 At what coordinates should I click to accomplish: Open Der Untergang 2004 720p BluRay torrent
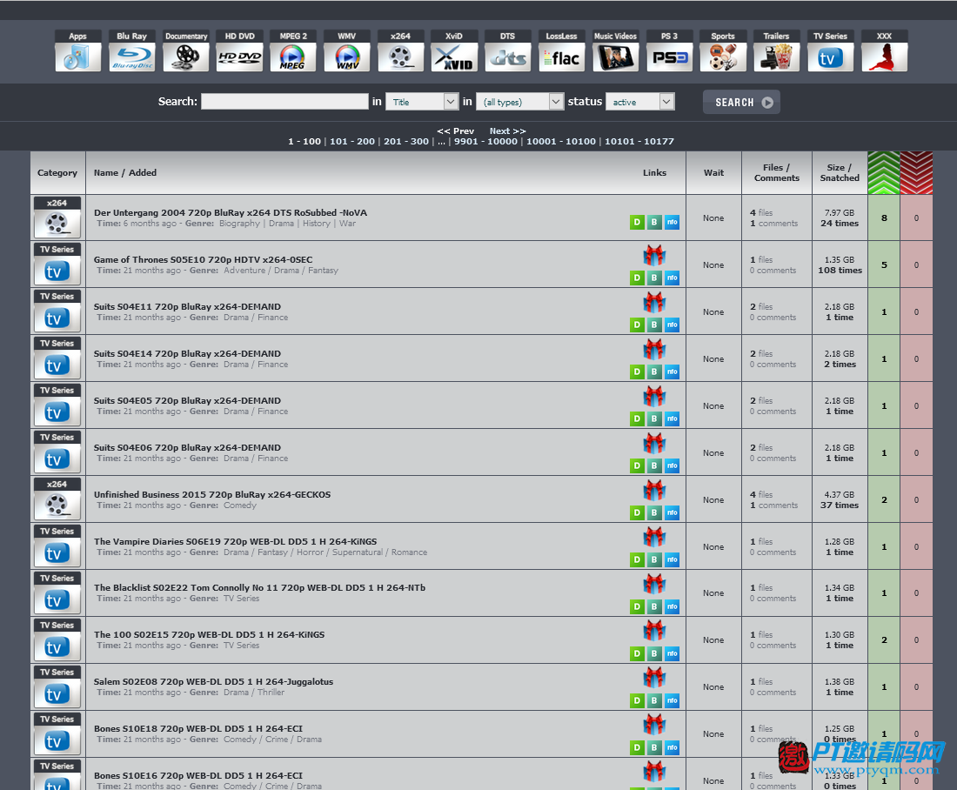(231, 213)
